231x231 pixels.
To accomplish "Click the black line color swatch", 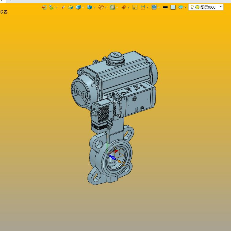I will pos(165,7).
